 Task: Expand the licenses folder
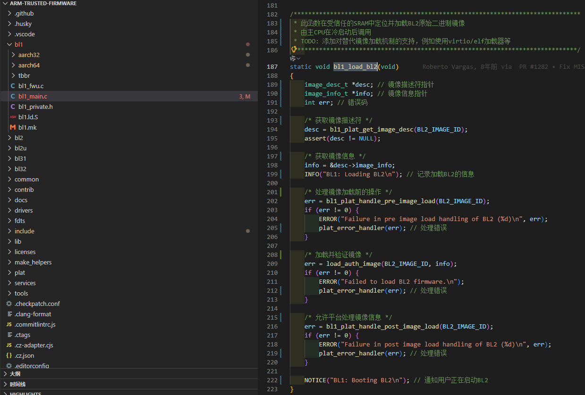10,252
